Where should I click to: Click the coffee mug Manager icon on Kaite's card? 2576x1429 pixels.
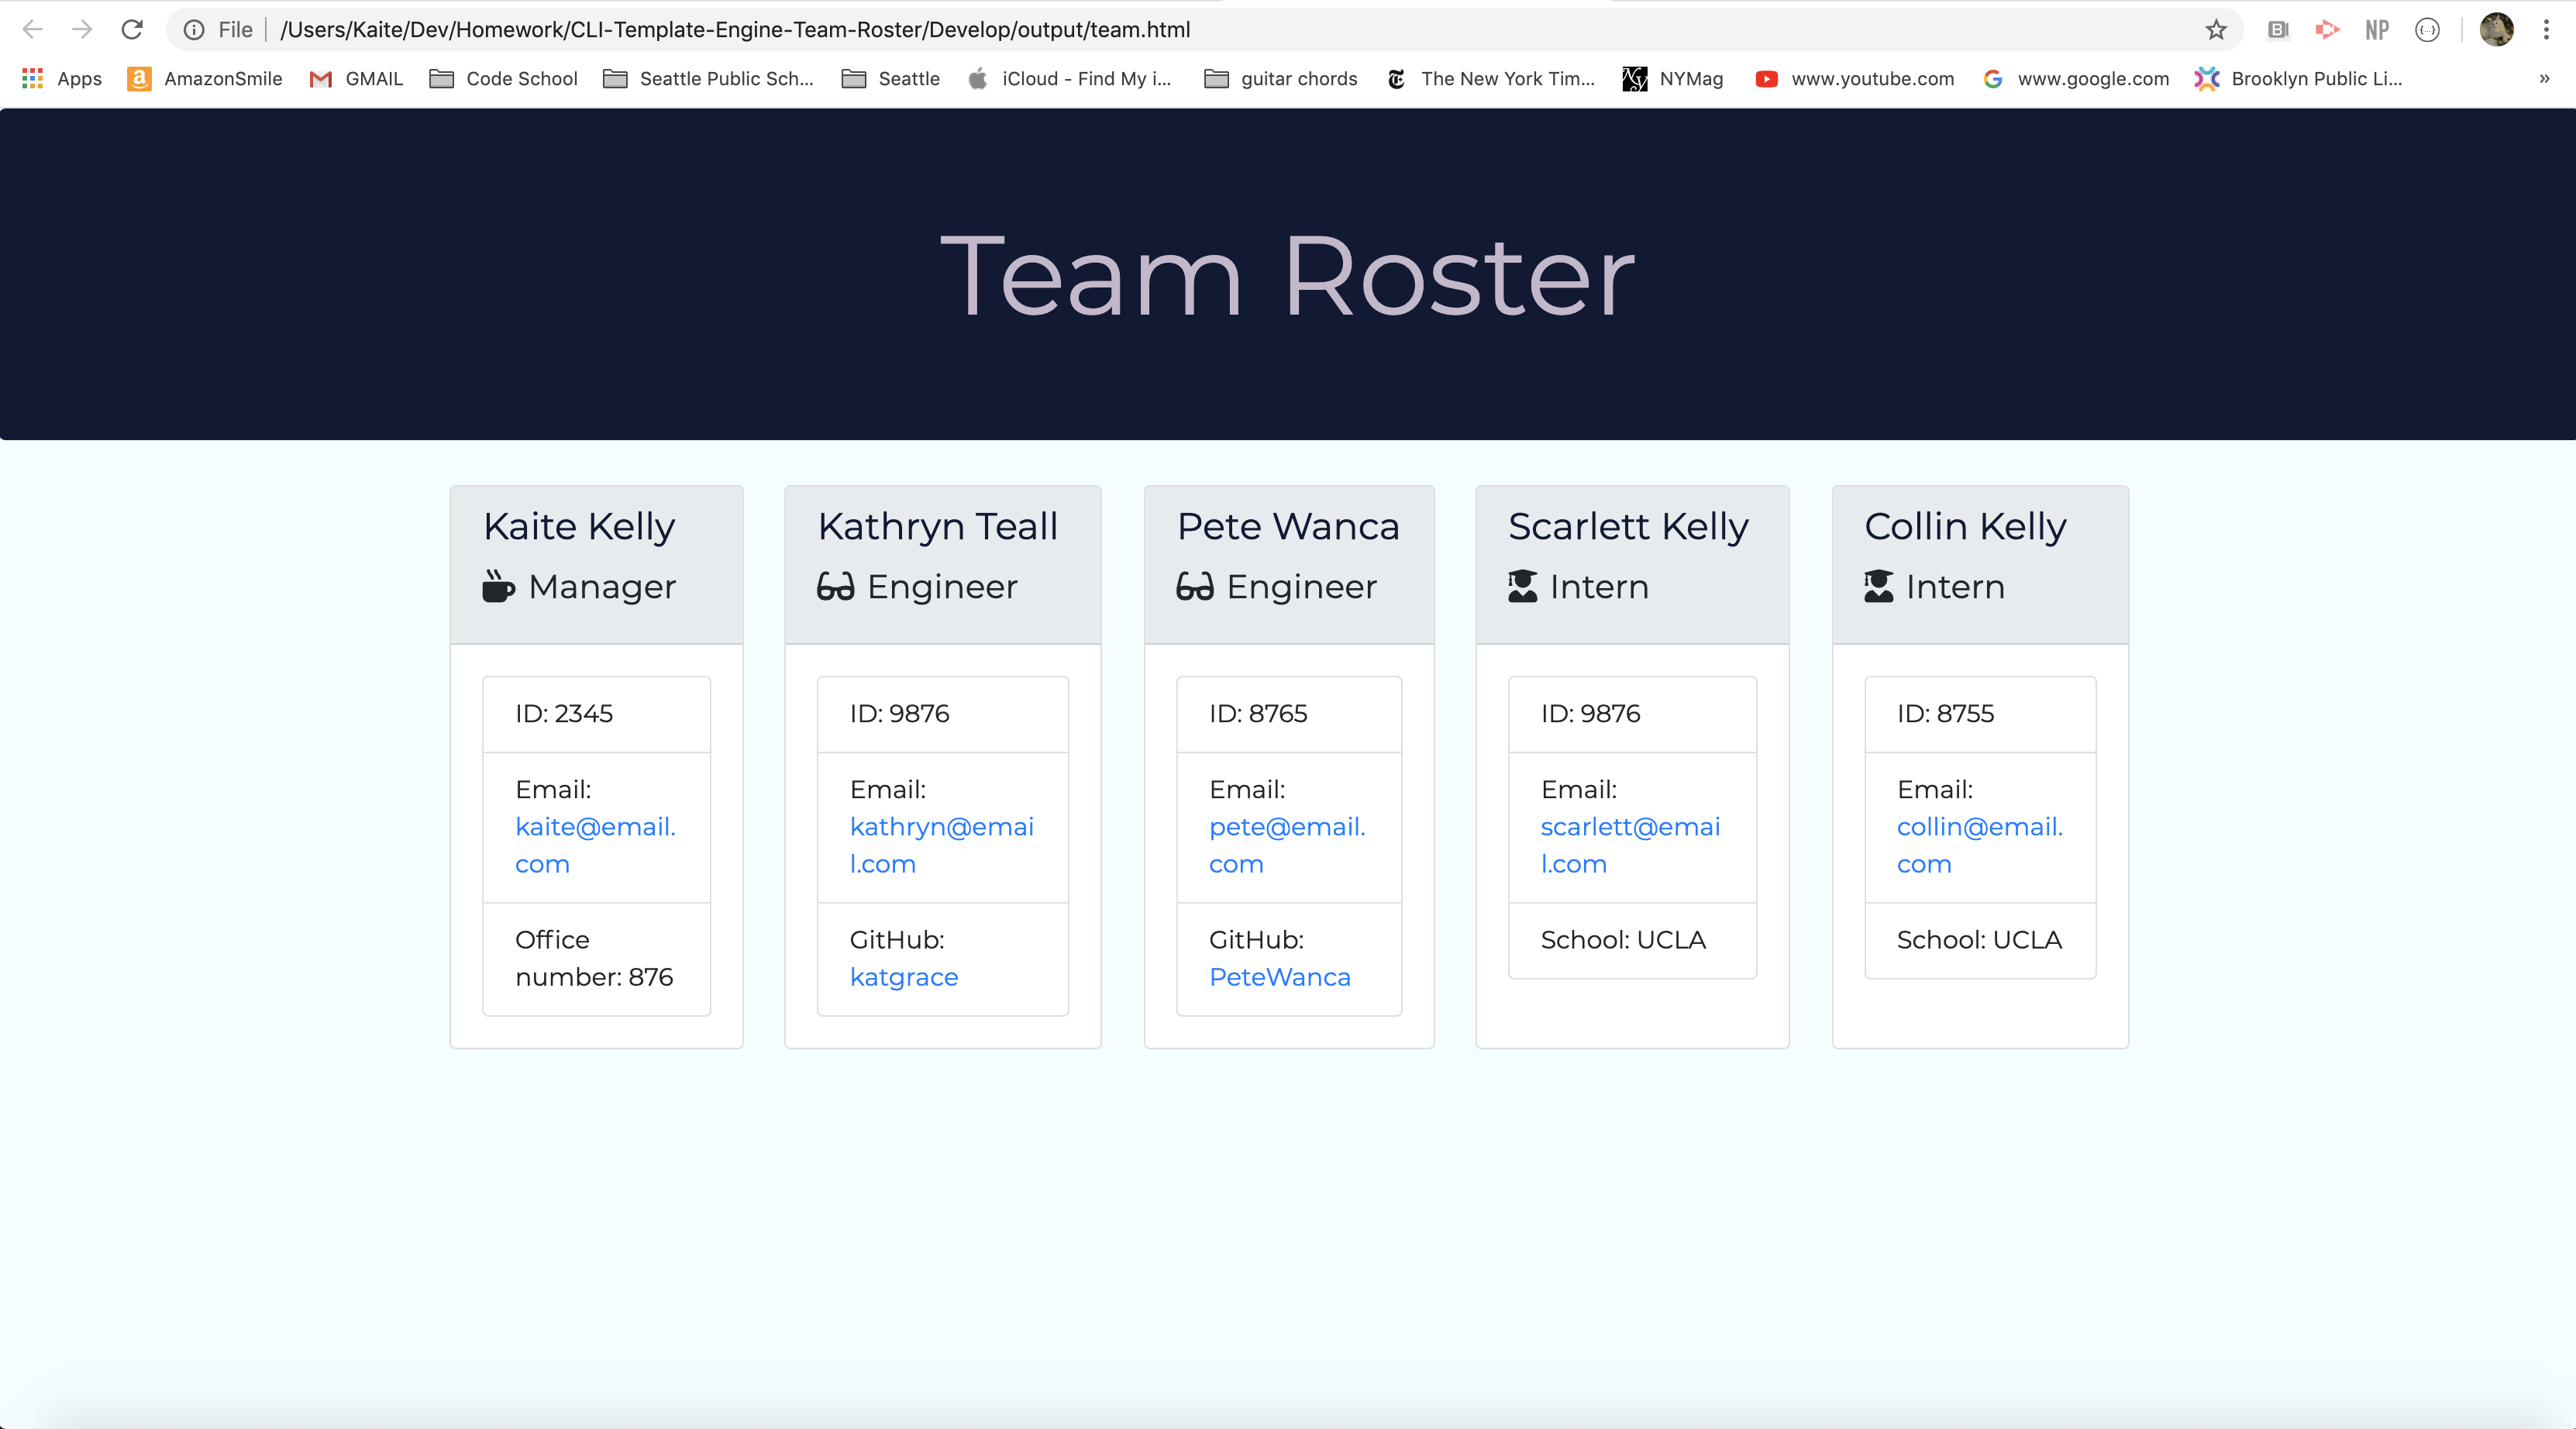[498, 587]
